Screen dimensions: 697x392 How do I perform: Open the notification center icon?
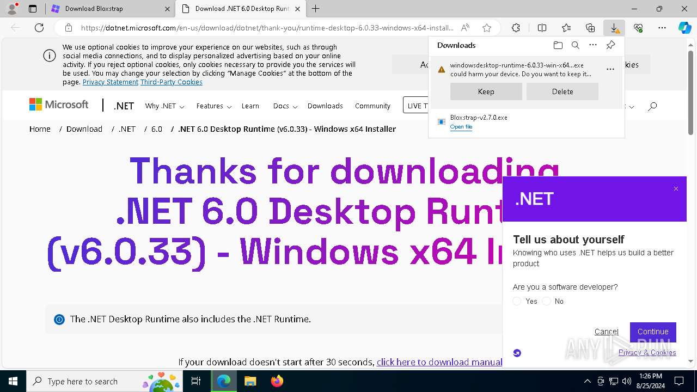pos(679,381)
